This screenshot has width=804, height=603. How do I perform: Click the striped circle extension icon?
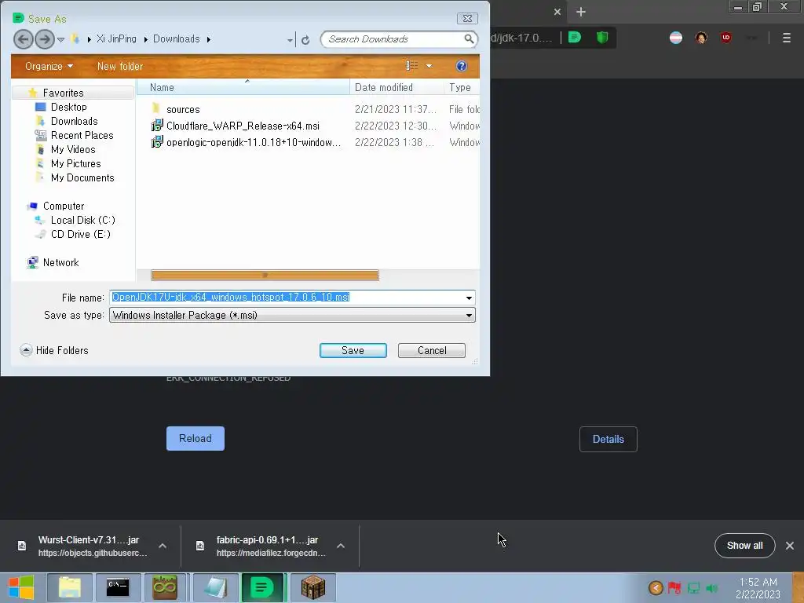click(676, 38)
